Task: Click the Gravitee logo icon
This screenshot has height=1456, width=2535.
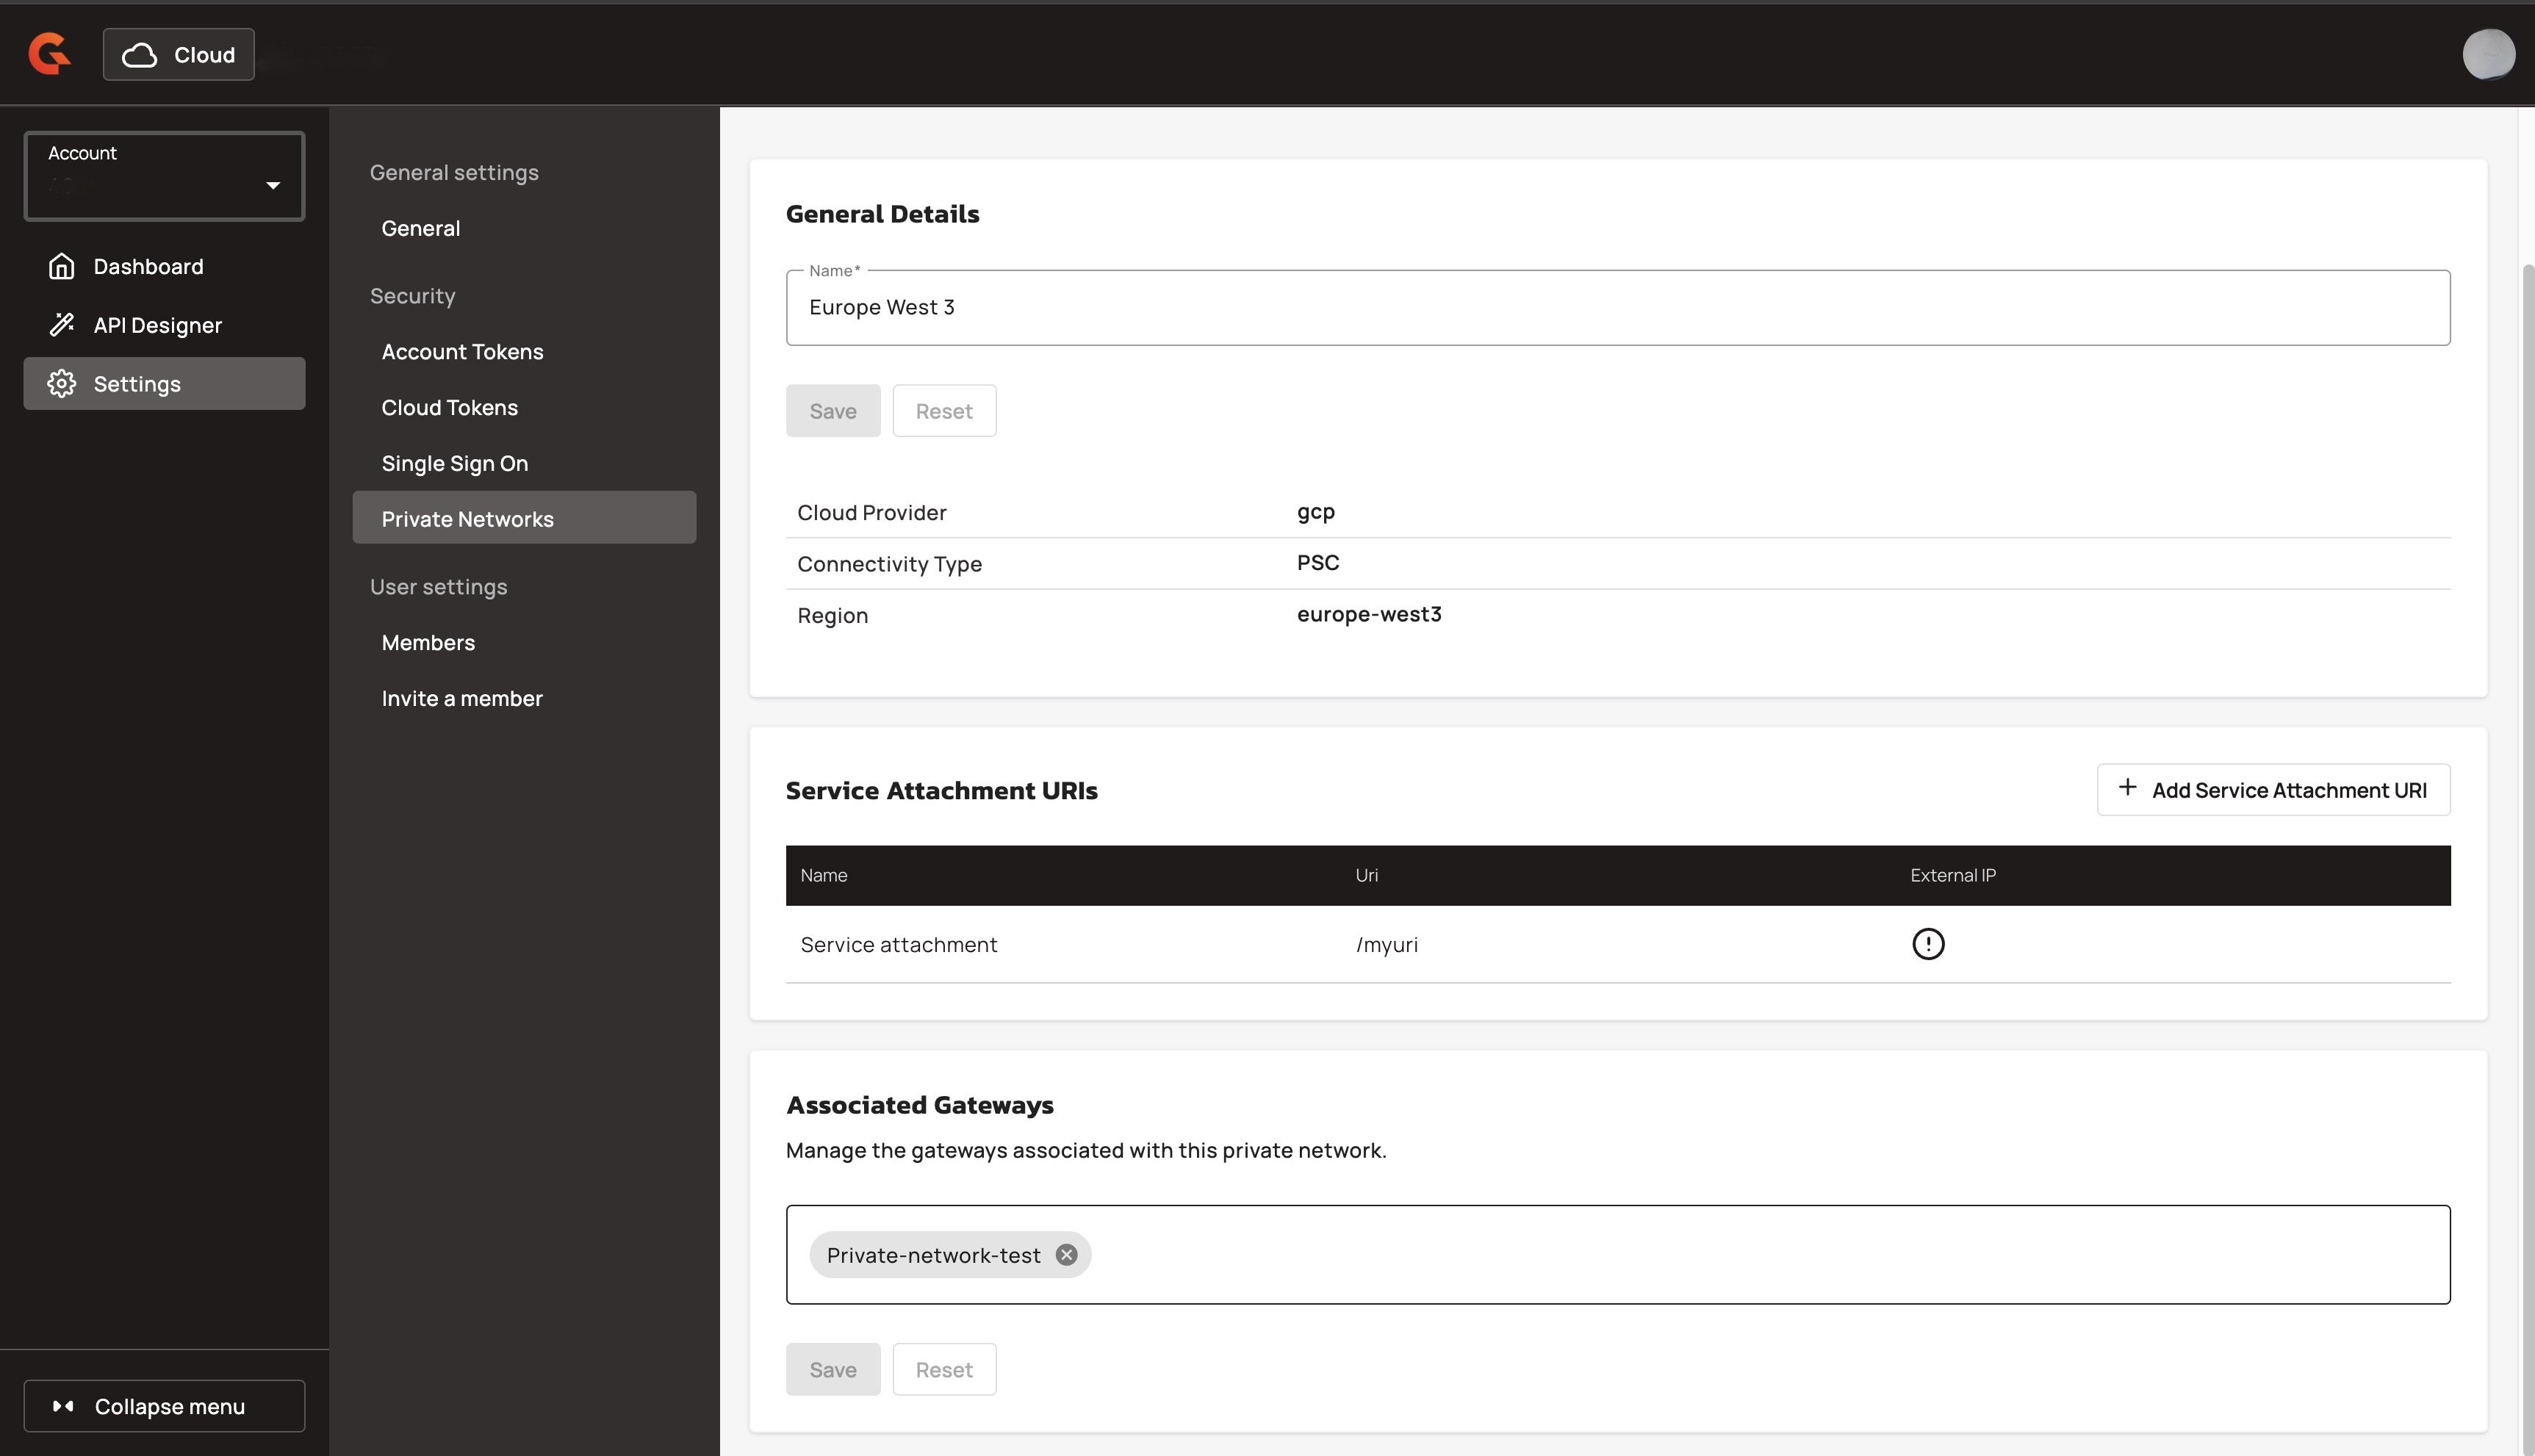Action: pyautogui.click(x=49, y=54)
